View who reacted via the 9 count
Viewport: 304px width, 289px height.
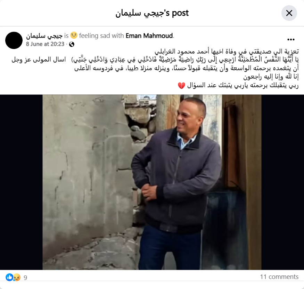[x=25, y=278]
